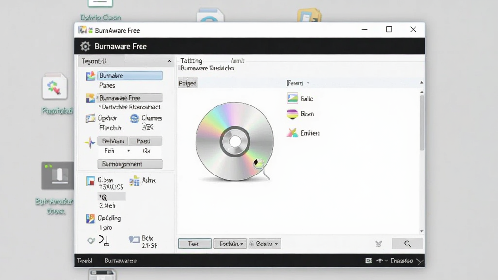Open the Tattting tab
This screenshot has height=280, width=498.
tap(192, 61)
